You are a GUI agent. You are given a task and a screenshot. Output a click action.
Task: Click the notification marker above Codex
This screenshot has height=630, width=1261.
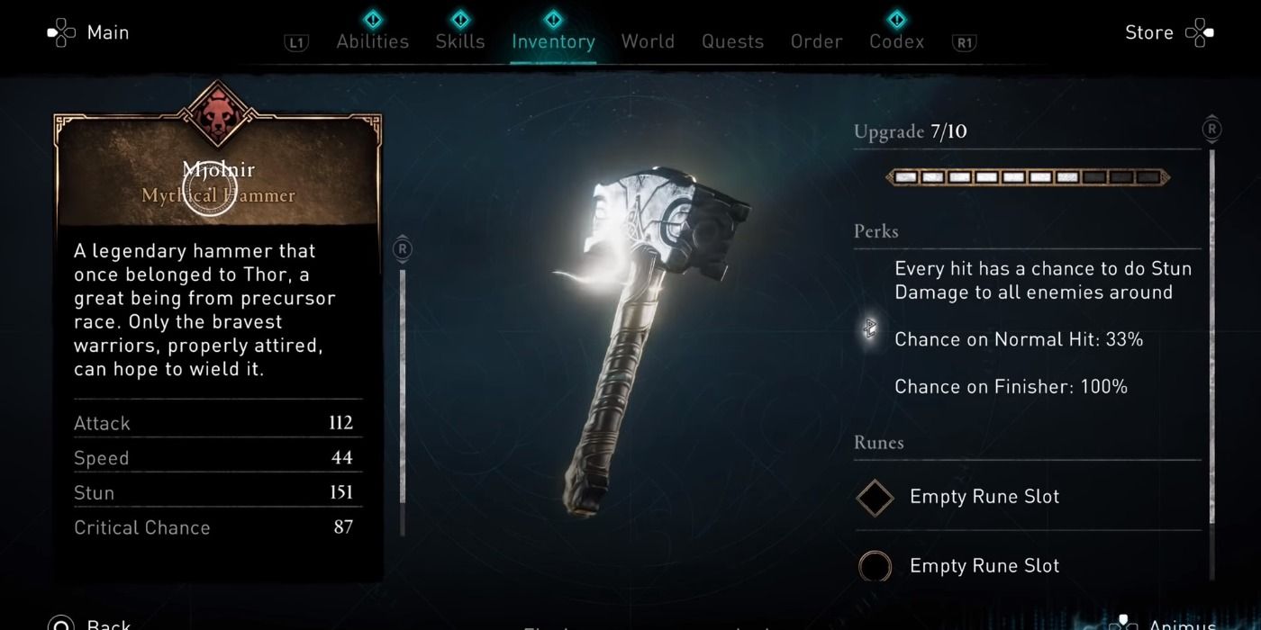click(x=896, y=19)
